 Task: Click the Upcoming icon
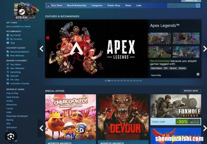[8, 72]
